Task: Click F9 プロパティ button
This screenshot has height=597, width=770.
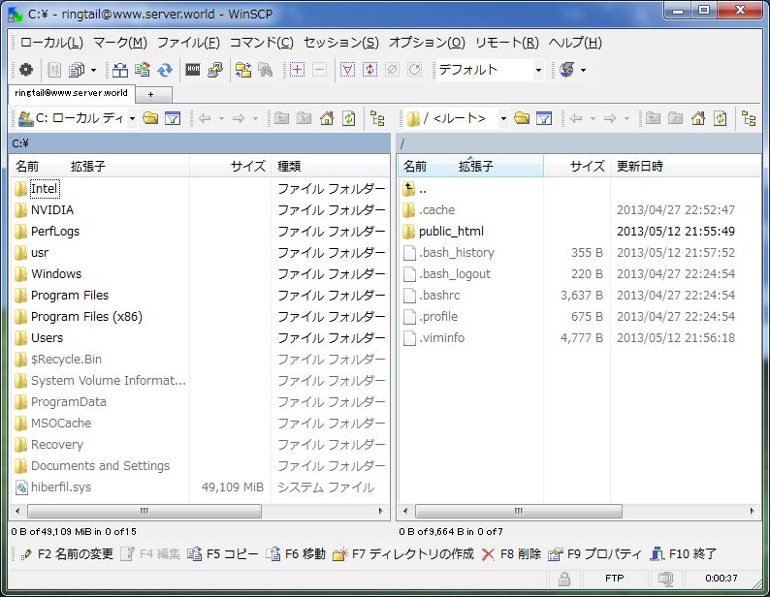Action: click(x=595, y=554)
